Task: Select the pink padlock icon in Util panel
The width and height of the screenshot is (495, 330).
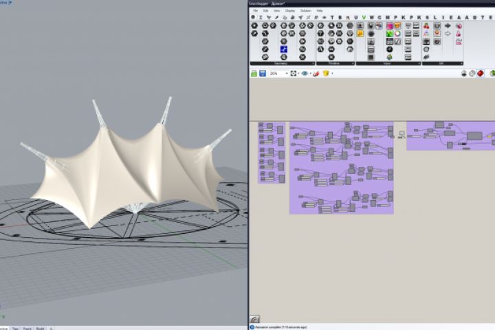Action: [459, 34]
